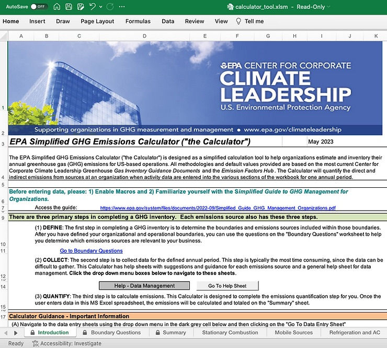Open the Draw ribbon tab

(63, 21)
